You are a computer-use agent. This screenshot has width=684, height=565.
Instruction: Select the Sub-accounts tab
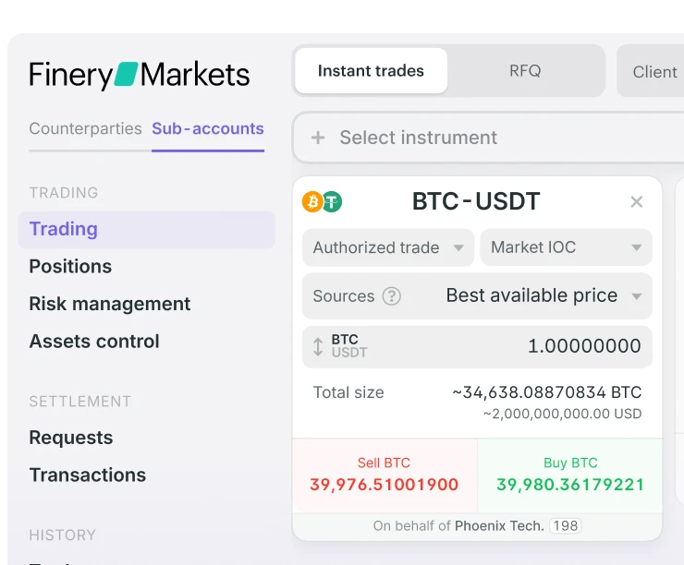pos(208,129)
